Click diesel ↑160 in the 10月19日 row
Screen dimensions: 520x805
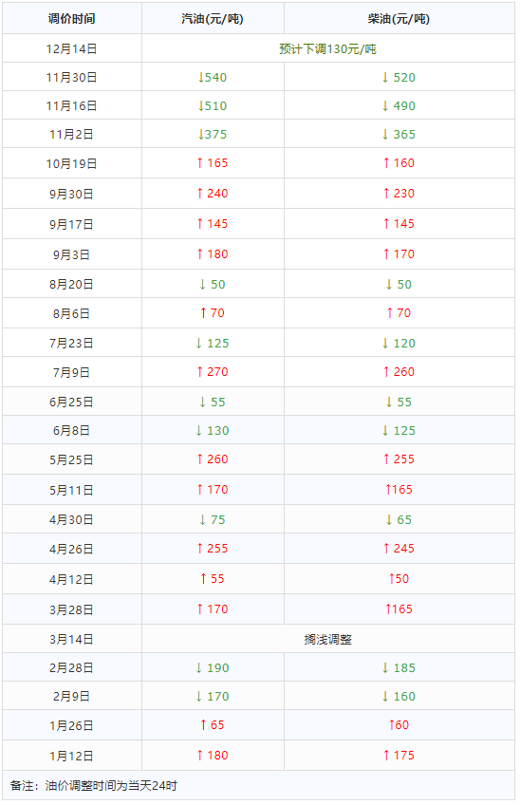click(x=399, y=163)
